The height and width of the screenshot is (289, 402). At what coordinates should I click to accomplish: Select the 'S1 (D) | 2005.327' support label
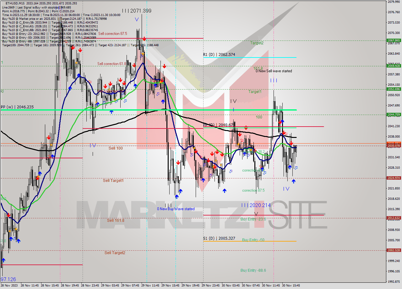pyautogui.click(x=219, y=238)
